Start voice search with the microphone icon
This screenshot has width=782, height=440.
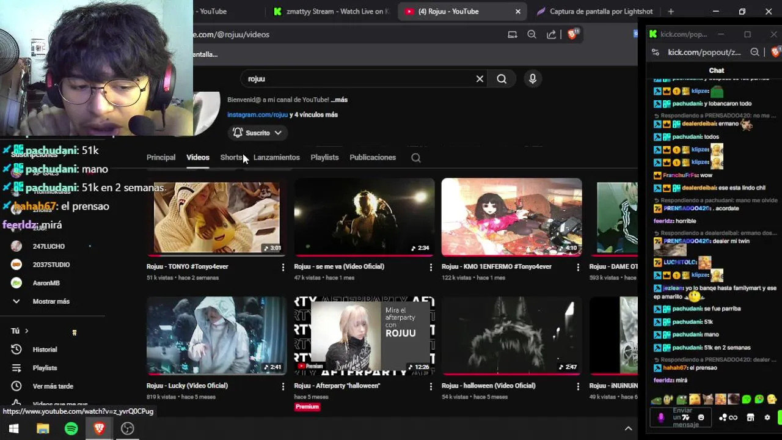[x=533, y=79]
